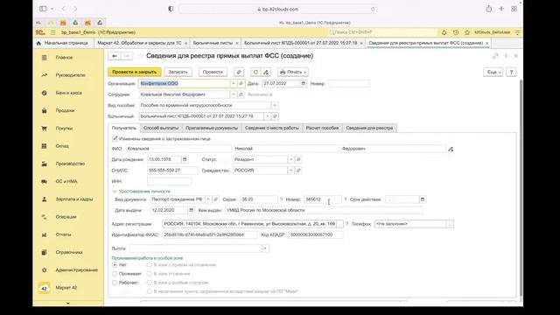Switch to Сведения о месте работы tab
This screenshot has height=315, width=560.
[272, 128]
